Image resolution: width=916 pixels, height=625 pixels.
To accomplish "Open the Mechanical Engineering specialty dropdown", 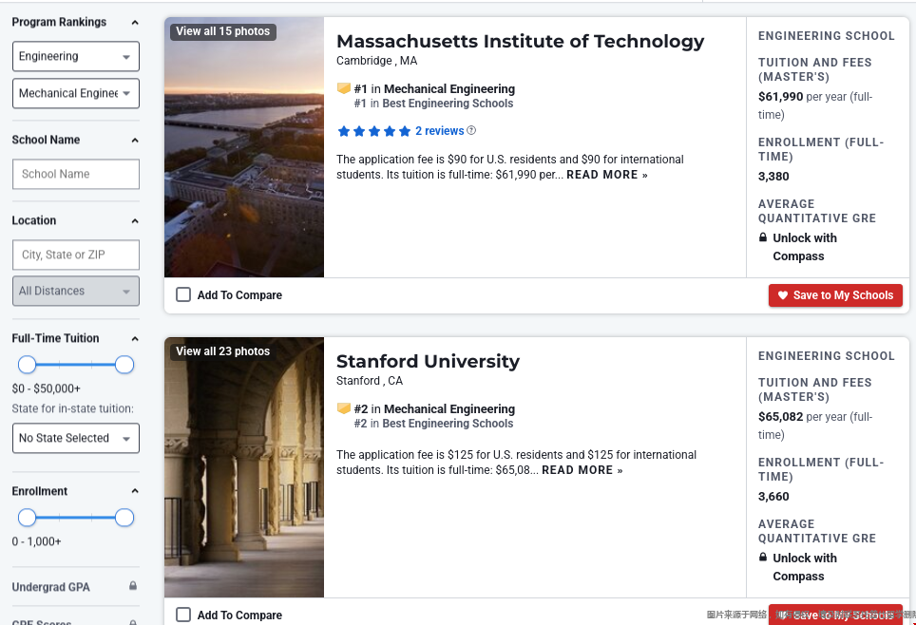I will click(x=76, y=93).
